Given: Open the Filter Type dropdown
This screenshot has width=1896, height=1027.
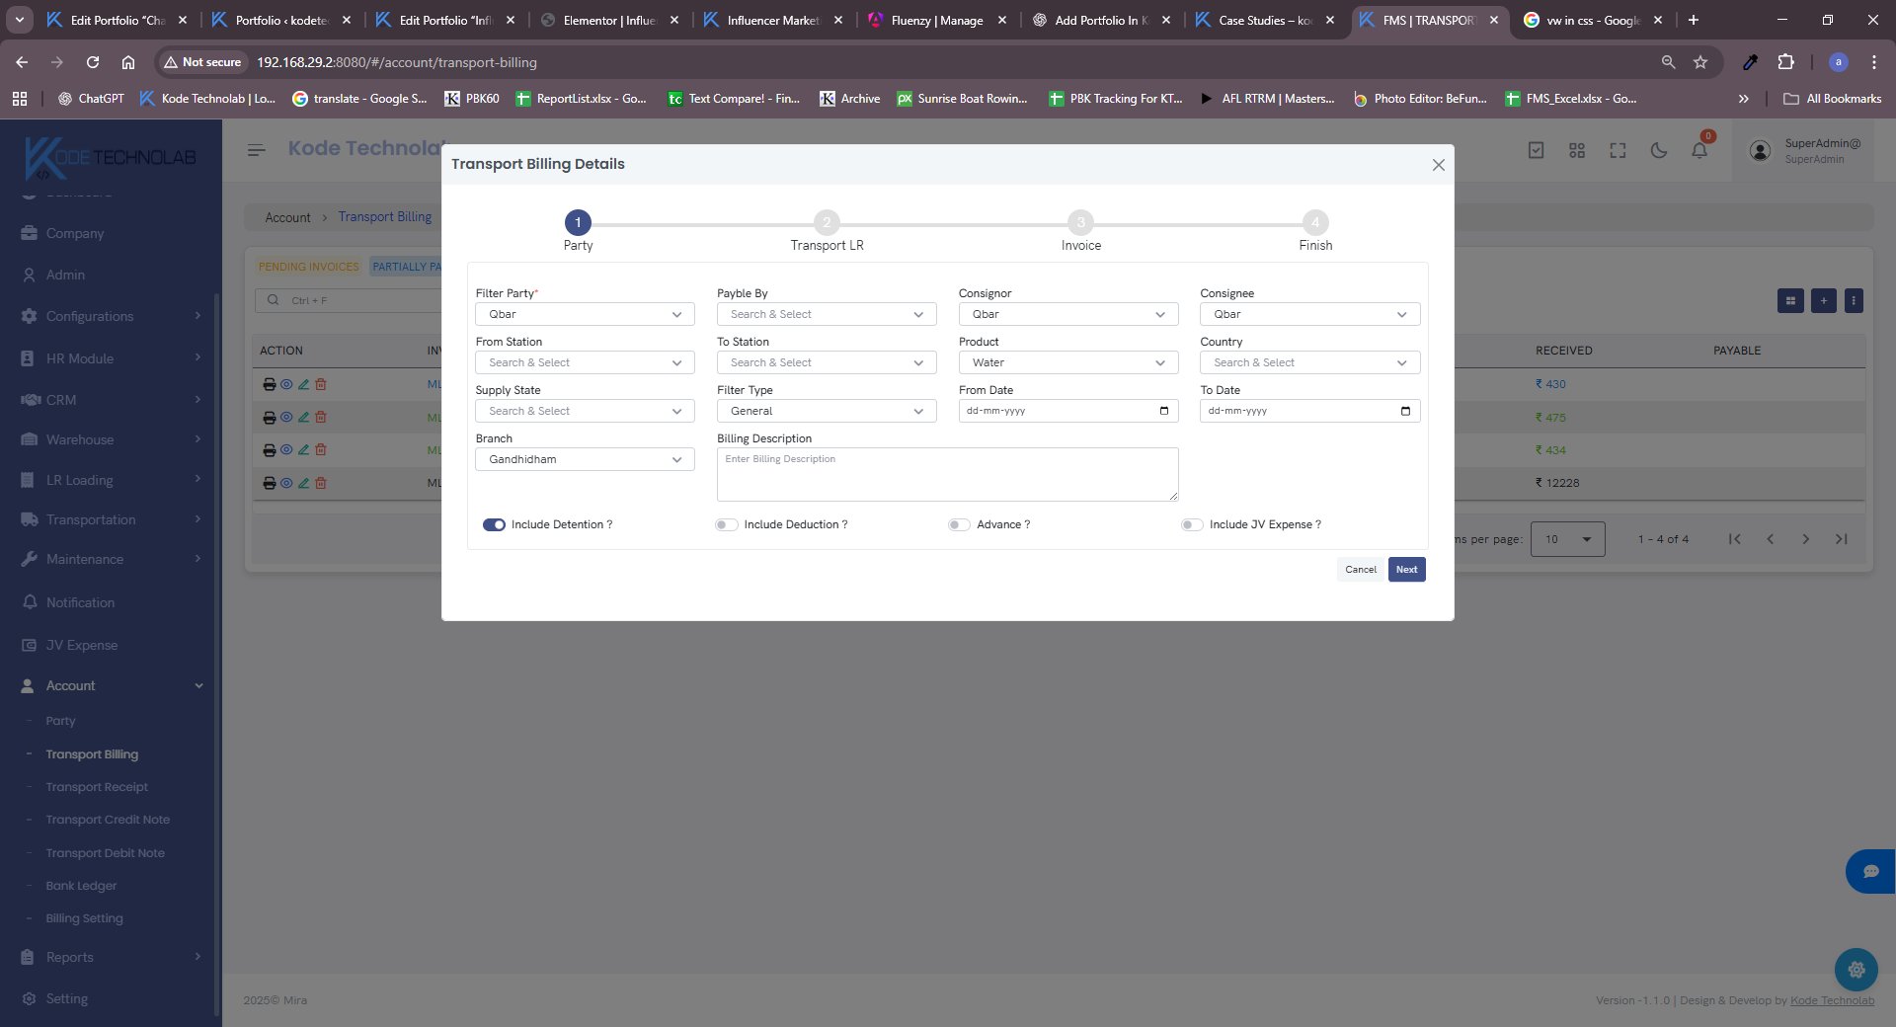Looking at the screenshot, I should point(826,411).
